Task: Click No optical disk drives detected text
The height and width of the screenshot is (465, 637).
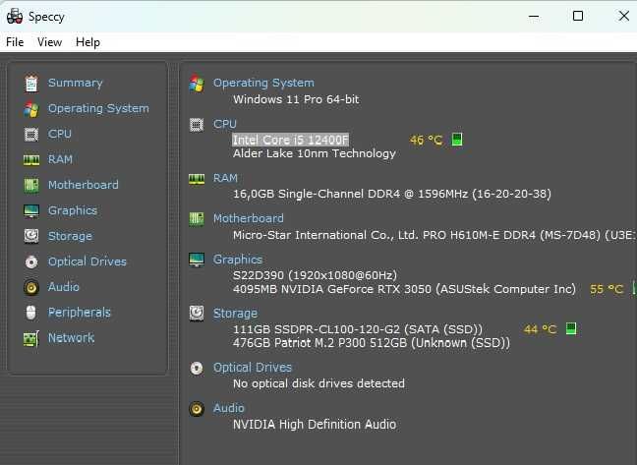Action: [x=318, y=383]
